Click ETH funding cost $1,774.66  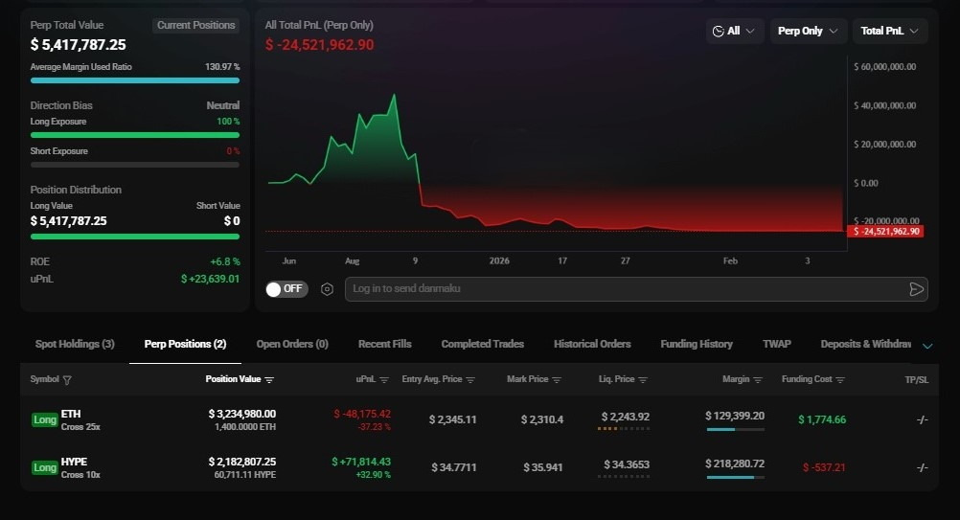point(822,419)
